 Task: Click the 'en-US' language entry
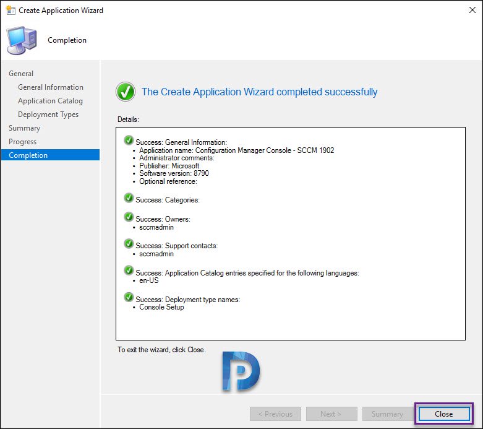pyautogui.click(x=149, y=280)
